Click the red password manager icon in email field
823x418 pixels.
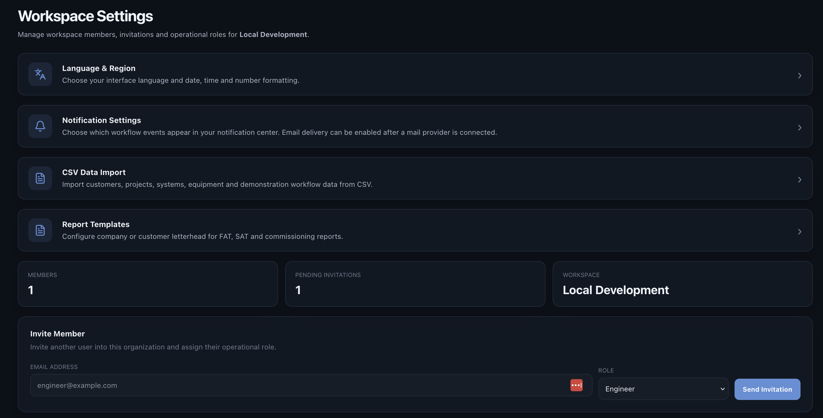pos(576,385)
